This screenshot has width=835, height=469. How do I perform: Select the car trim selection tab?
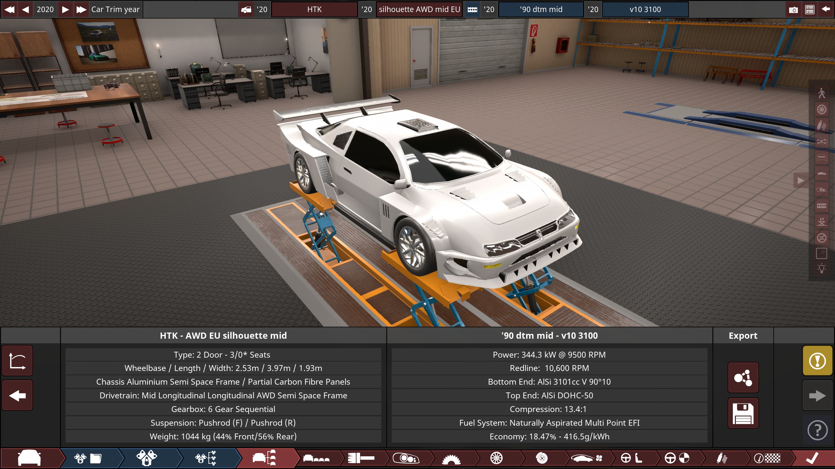point(265,458)
